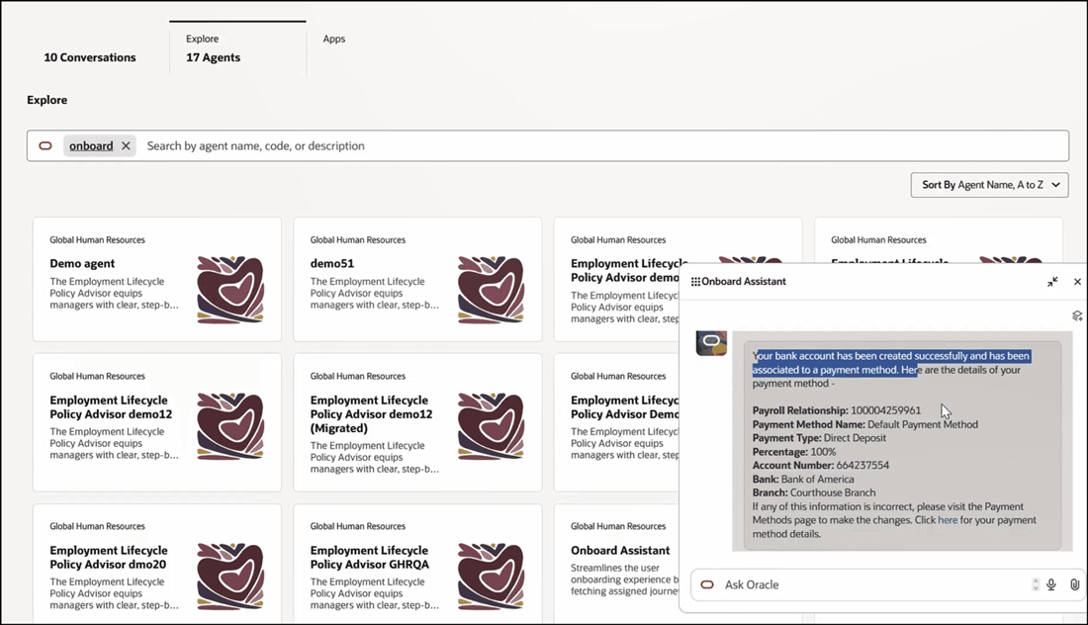
Task: Click Global Human Resources on demo51 card
Action: [358, 240]
